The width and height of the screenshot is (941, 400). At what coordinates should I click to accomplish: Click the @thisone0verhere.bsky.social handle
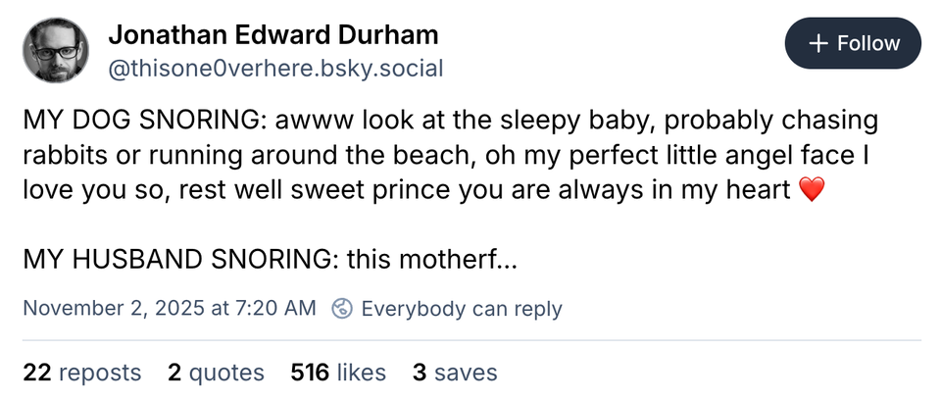point(275,69)
